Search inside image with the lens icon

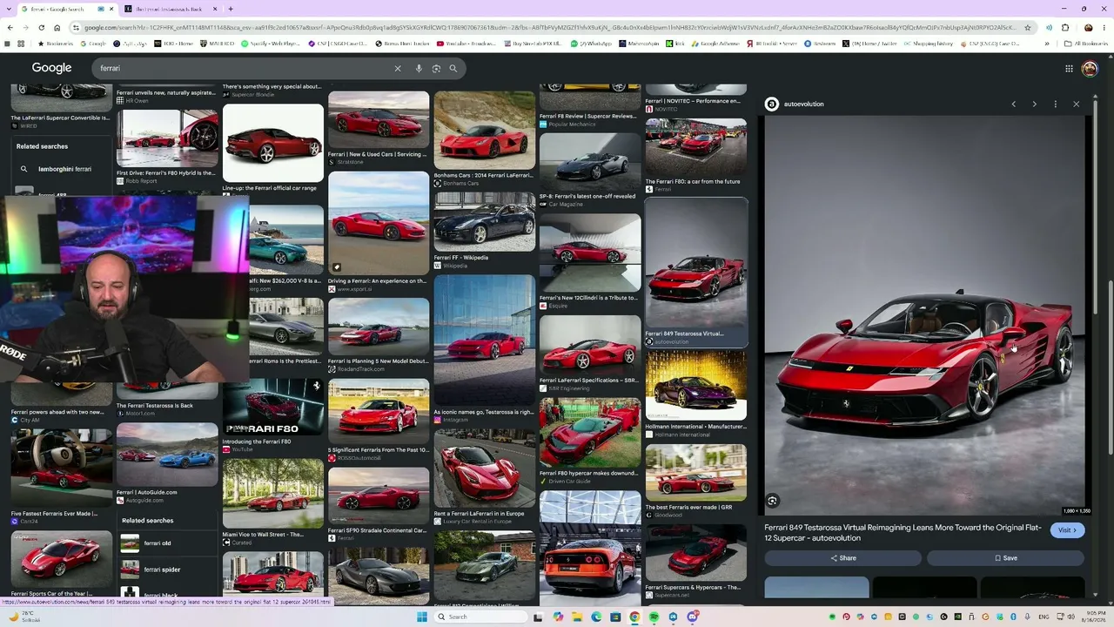point(772,501)
